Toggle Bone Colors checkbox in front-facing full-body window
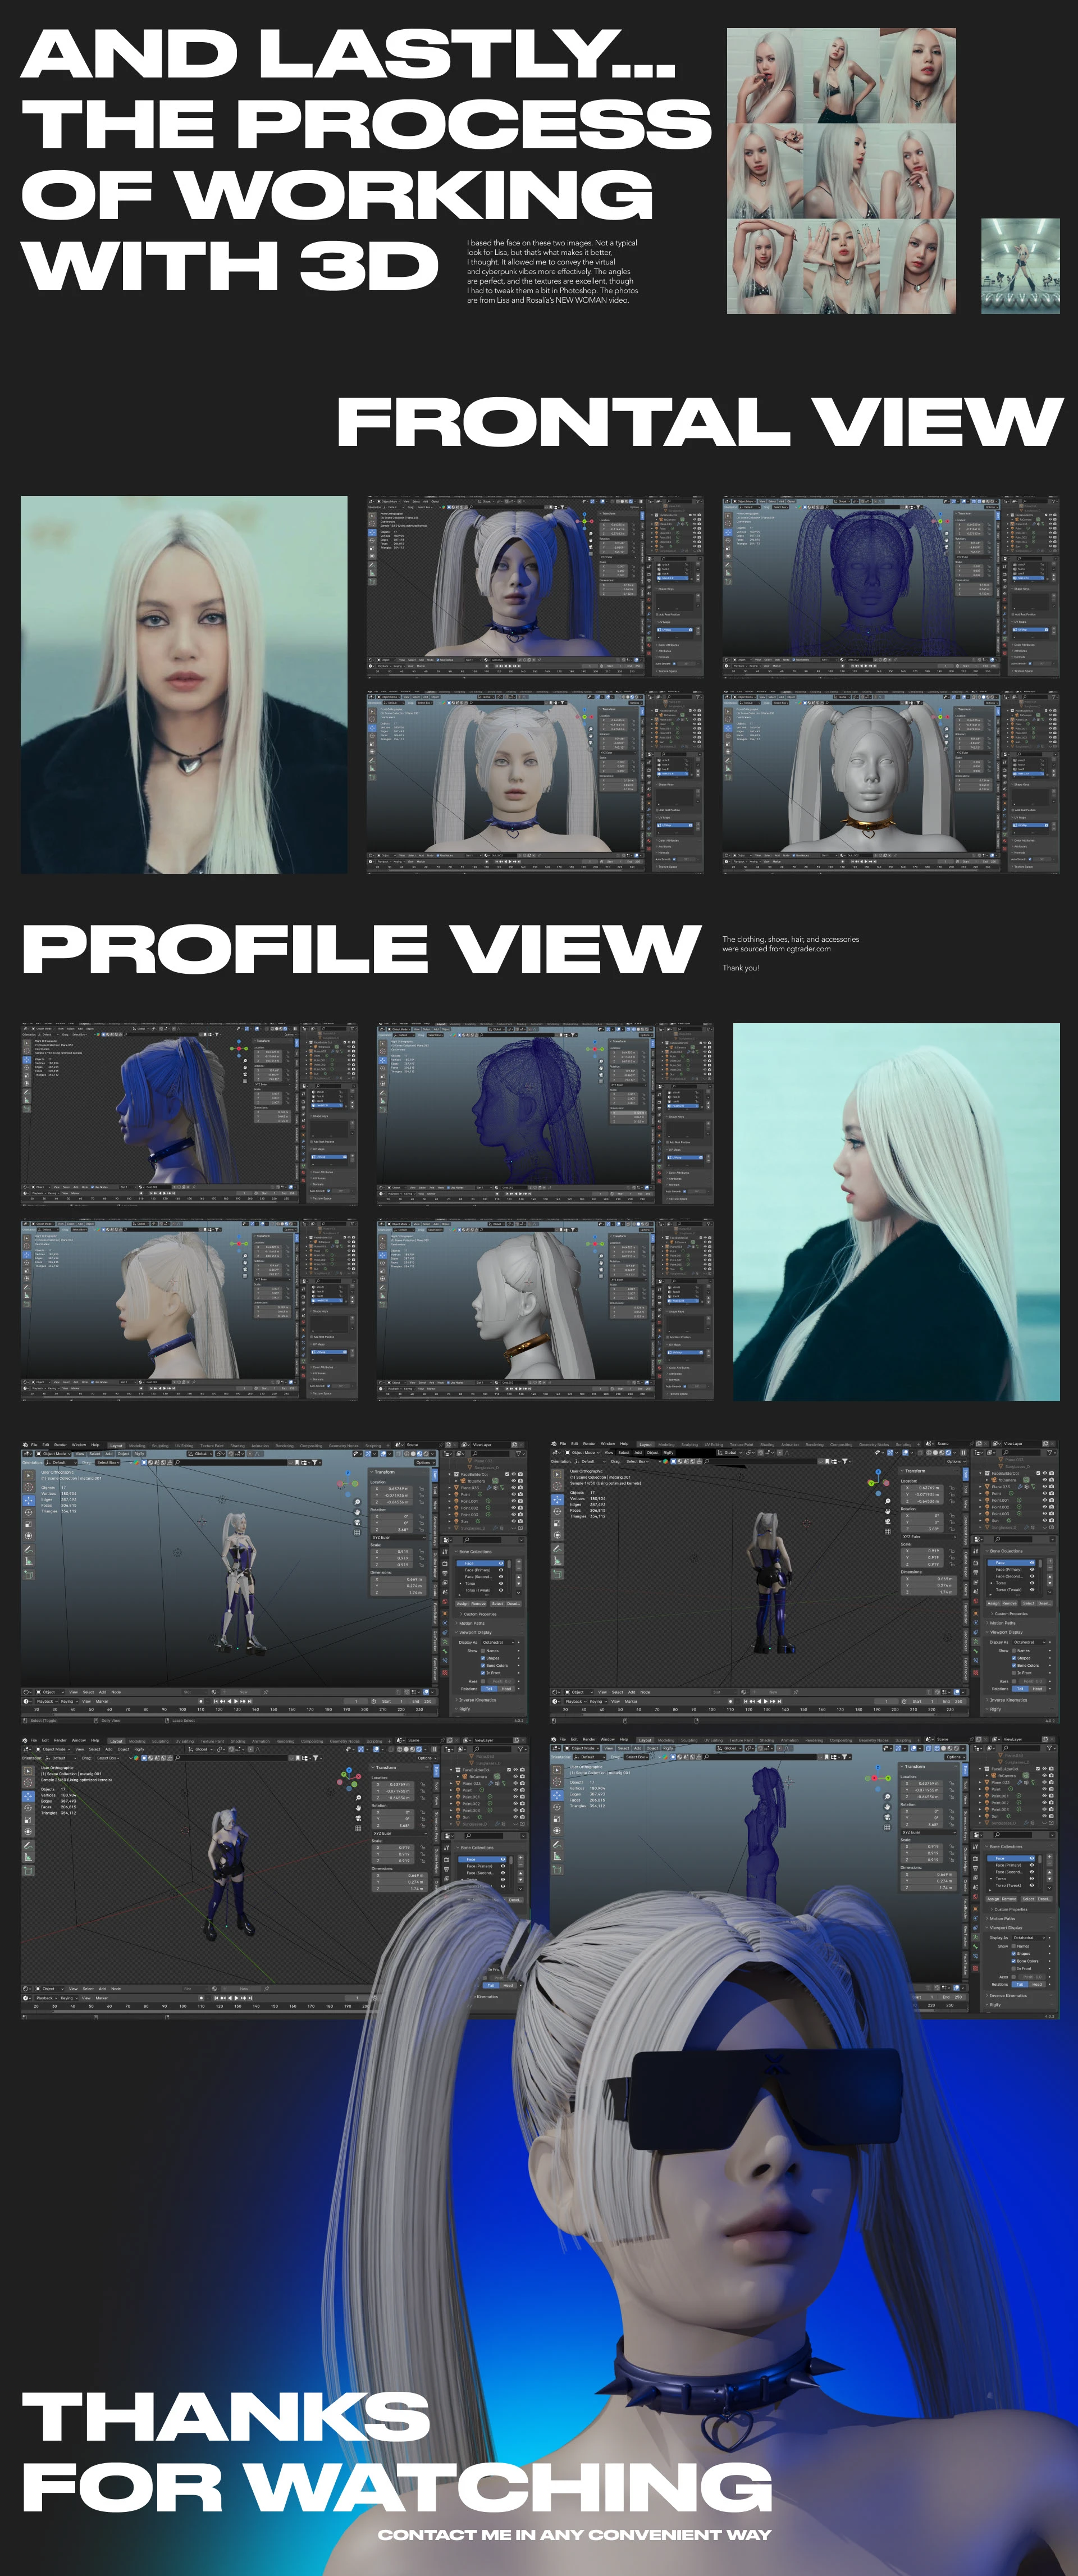This screenshot has height=2576, width=1078. pyautogui.click(x=483, y=1666)
